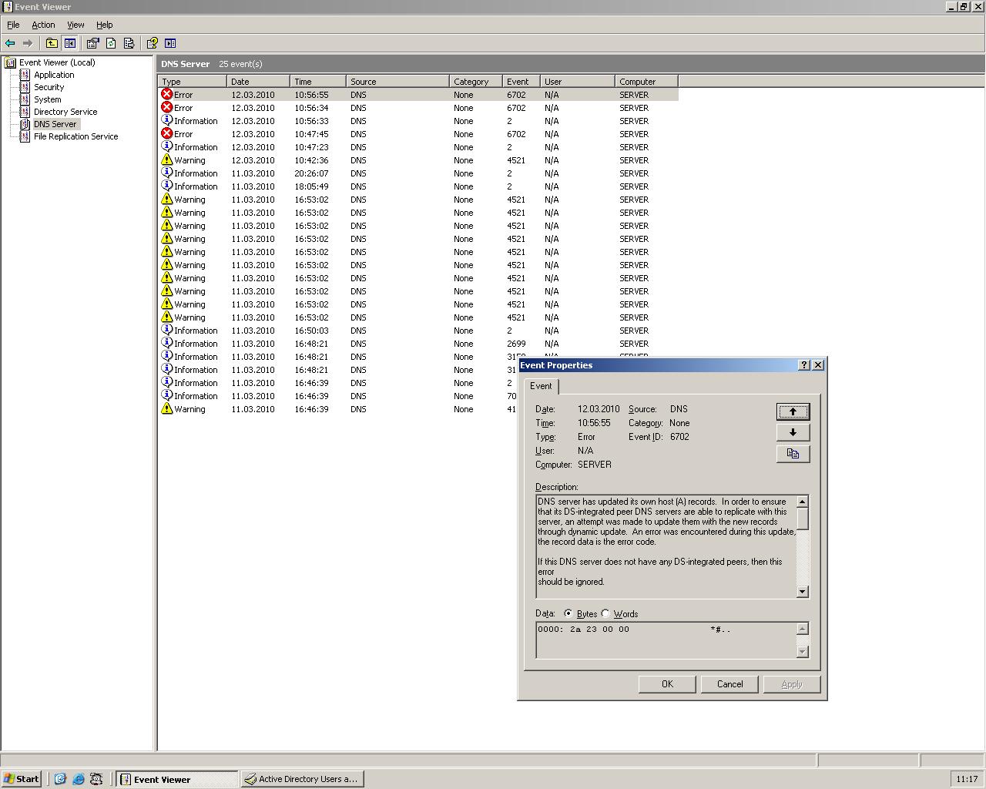Sort events by the Time column header
The image size is (986, 789).
click(x=317, y=81)
